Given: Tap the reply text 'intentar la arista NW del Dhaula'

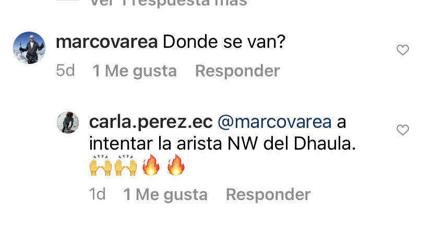Looking at the screenshot, I should coord(220,144).
